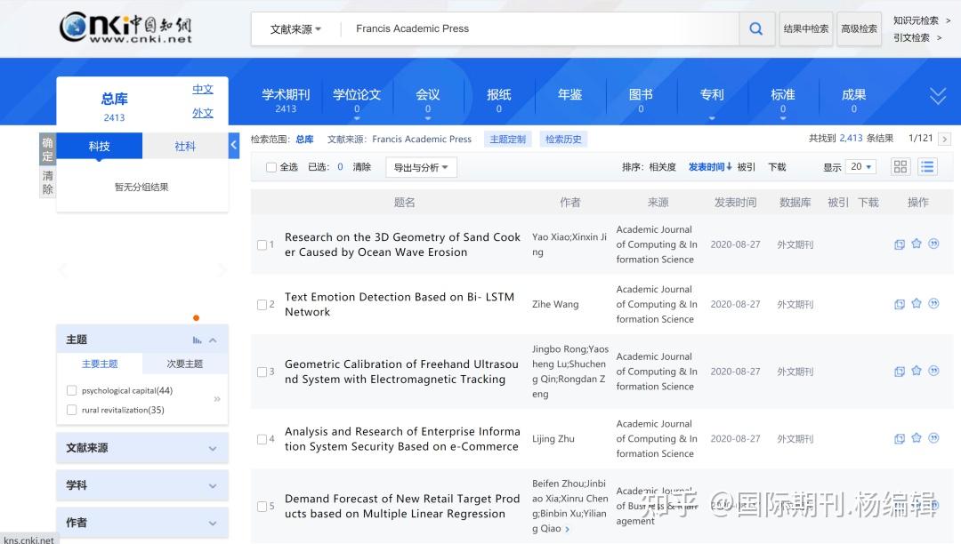The height and width of the screenshot is (544, 961).
Task: Select the 学术期刊 tab
Action: tap(287, 100)
